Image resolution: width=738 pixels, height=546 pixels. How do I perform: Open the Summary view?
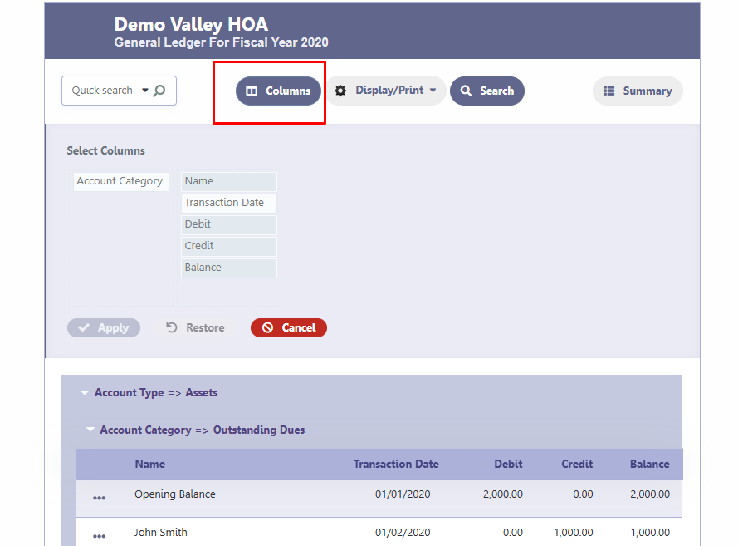click(638, 91)
